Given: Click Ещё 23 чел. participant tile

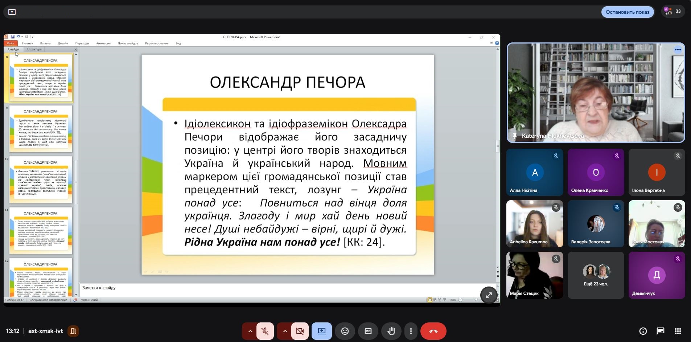Looking at the screenshot, I should (x=595, y=275).
